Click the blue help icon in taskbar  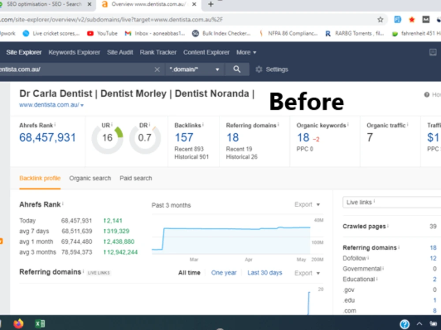(x=404, y=324)
